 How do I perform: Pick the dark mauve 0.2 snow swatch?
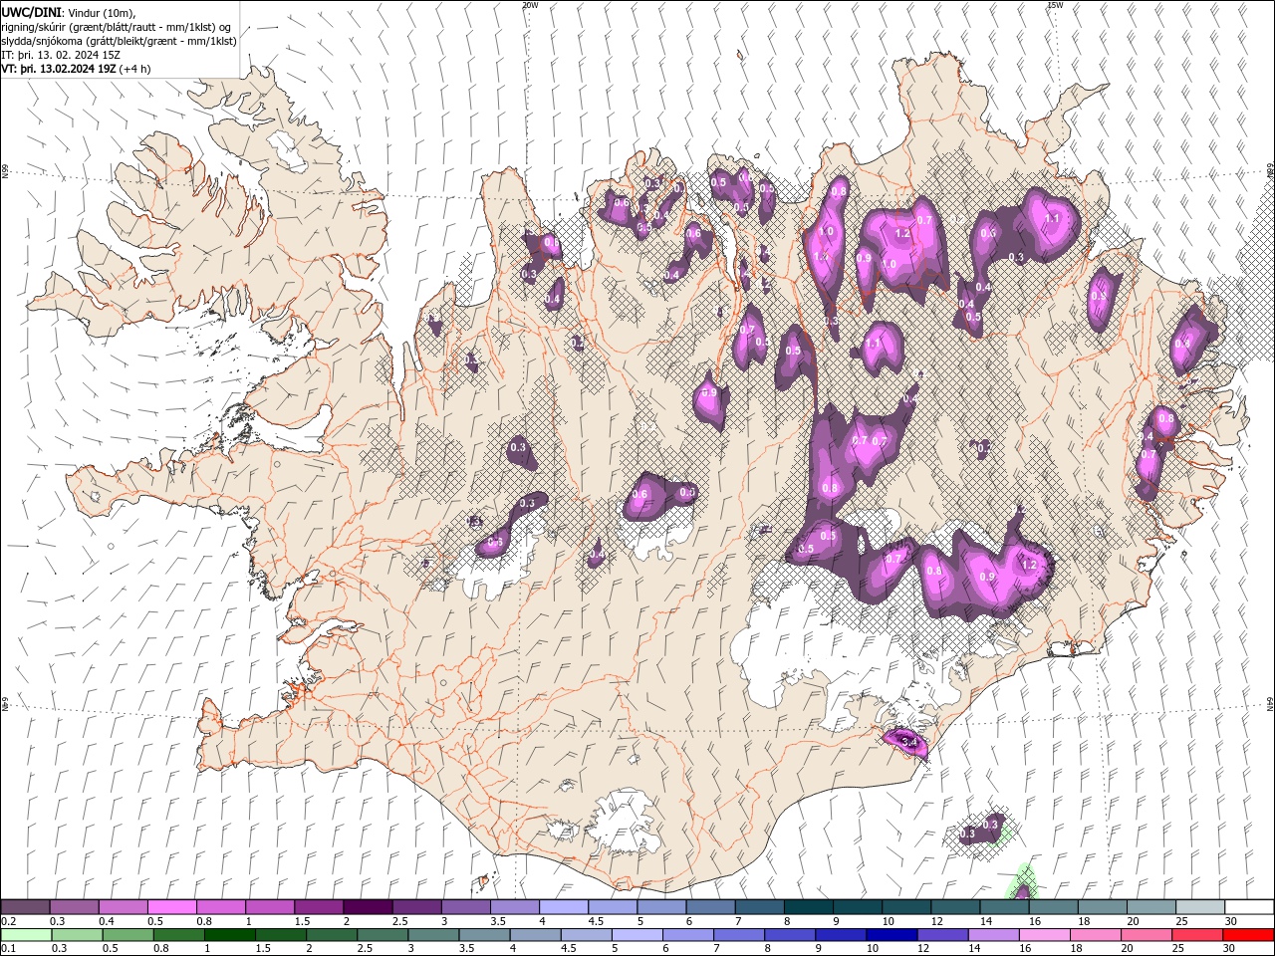click(25, 907)
